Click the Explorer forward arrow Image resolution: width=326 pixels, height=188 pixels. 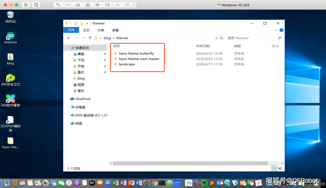click(77, 38)
